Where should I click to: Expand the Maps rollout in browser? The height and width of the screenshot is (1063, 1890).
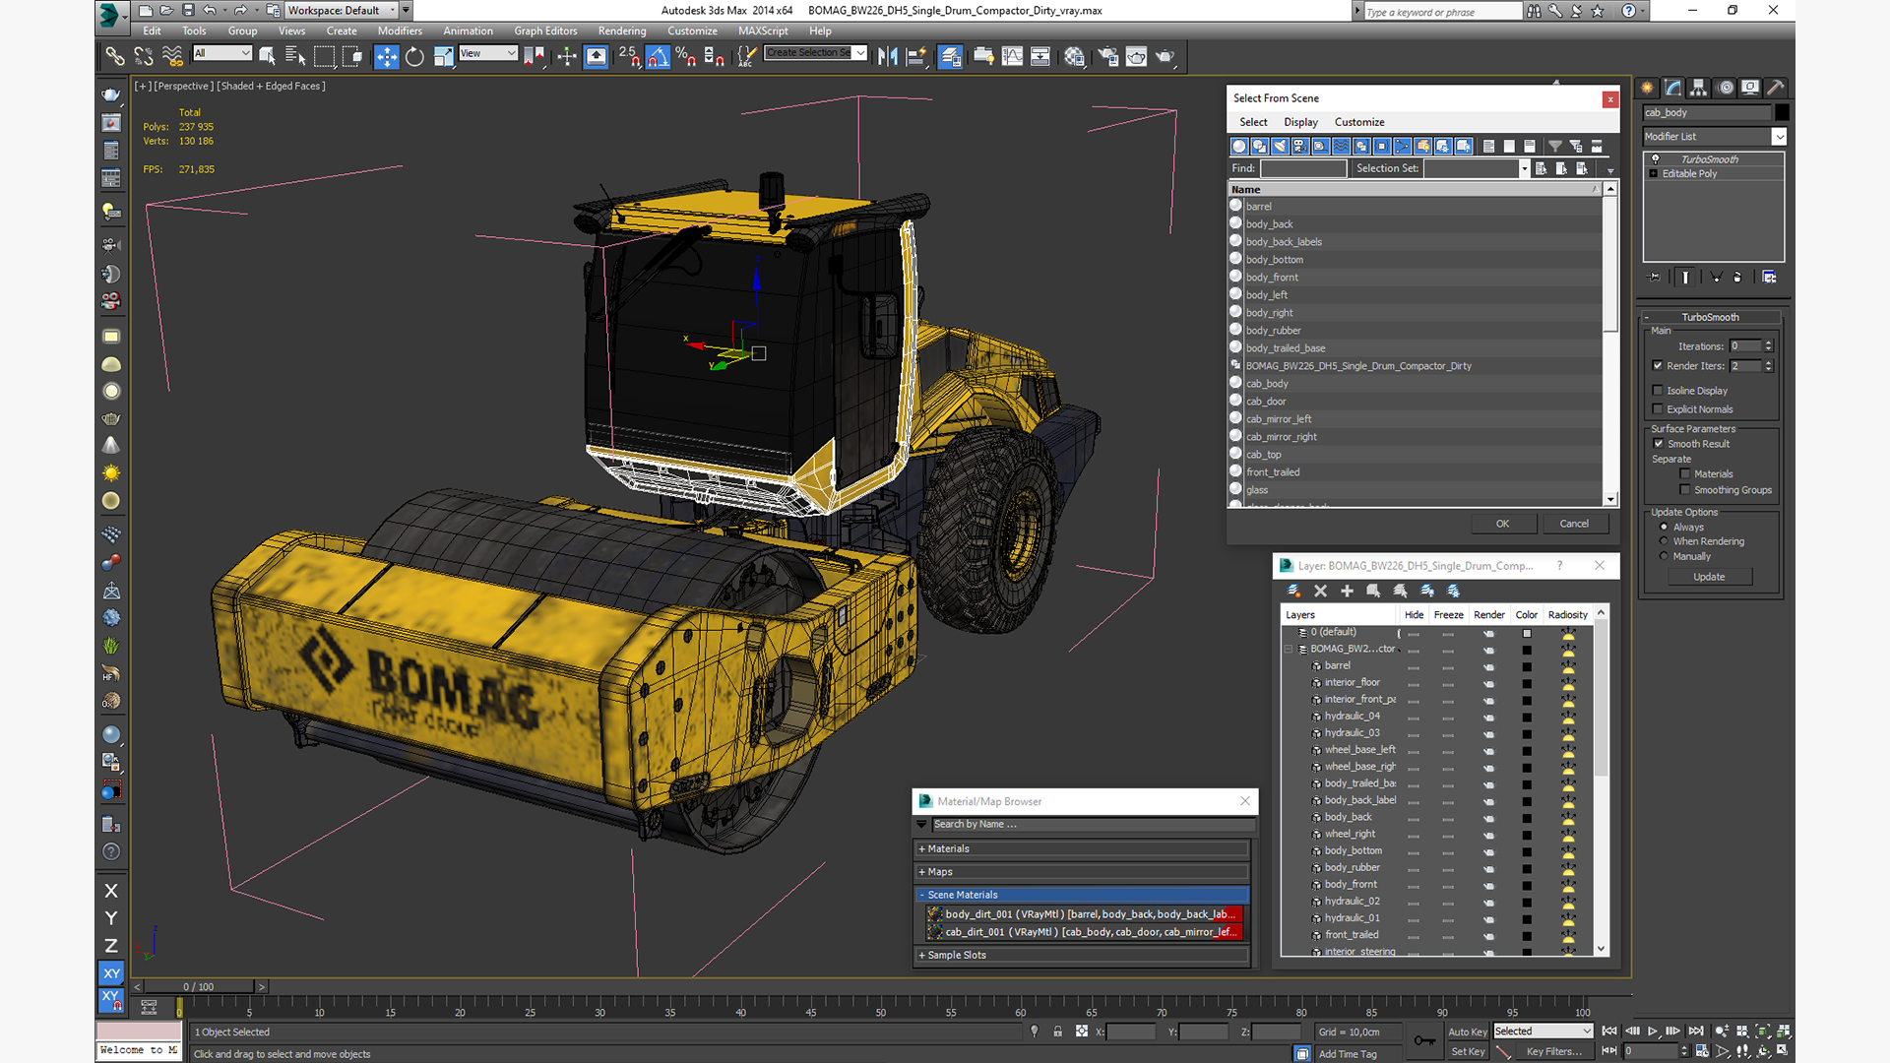pos(1082,872)
